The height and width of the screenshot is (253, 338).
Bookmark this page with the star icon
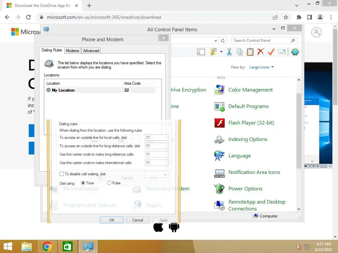tap(286, 17)
